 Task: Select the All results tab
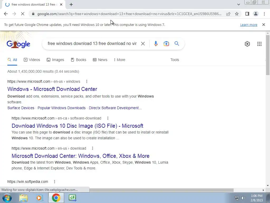[x=12, y=60]
